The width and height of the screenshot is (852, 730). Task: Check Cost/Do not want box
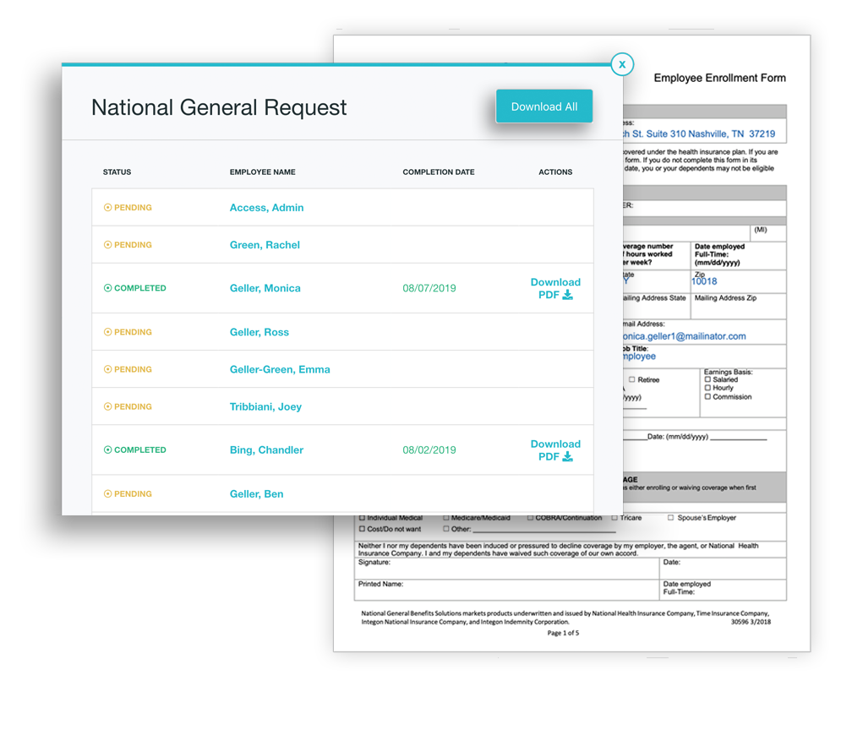pos(362,529)
